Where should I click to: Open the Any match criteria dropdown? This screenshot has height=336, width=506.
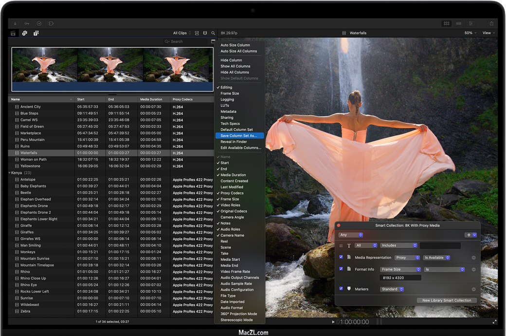pos(350,235)
